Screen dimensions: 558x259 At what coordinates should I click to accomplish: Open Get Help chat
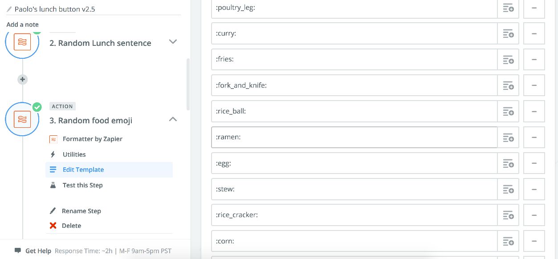click(38, 251)
